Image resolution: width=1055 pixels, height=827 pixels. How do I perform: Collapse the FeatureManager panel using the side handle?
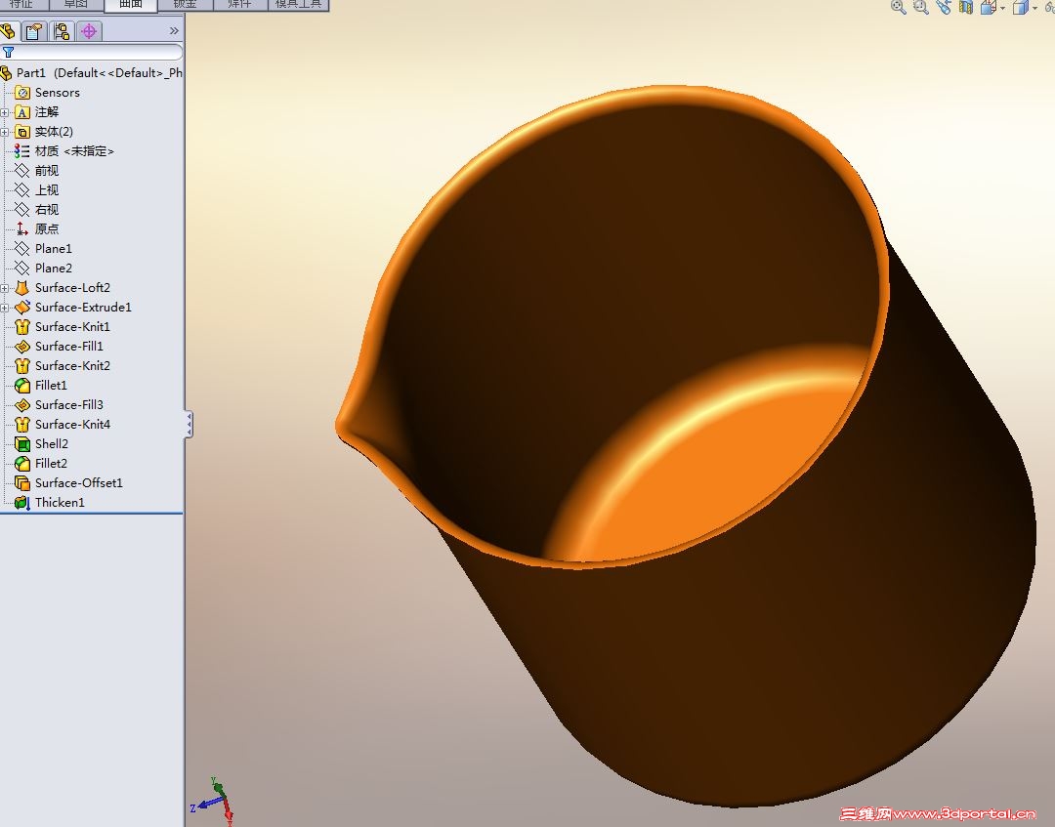click(190, 425)
